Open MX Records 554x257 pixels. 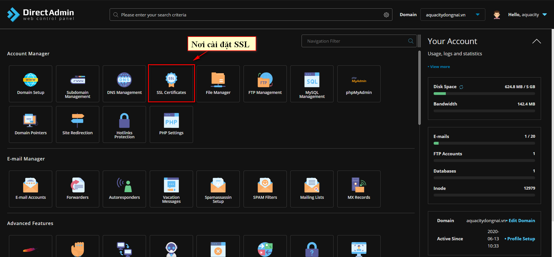(359, 189)
